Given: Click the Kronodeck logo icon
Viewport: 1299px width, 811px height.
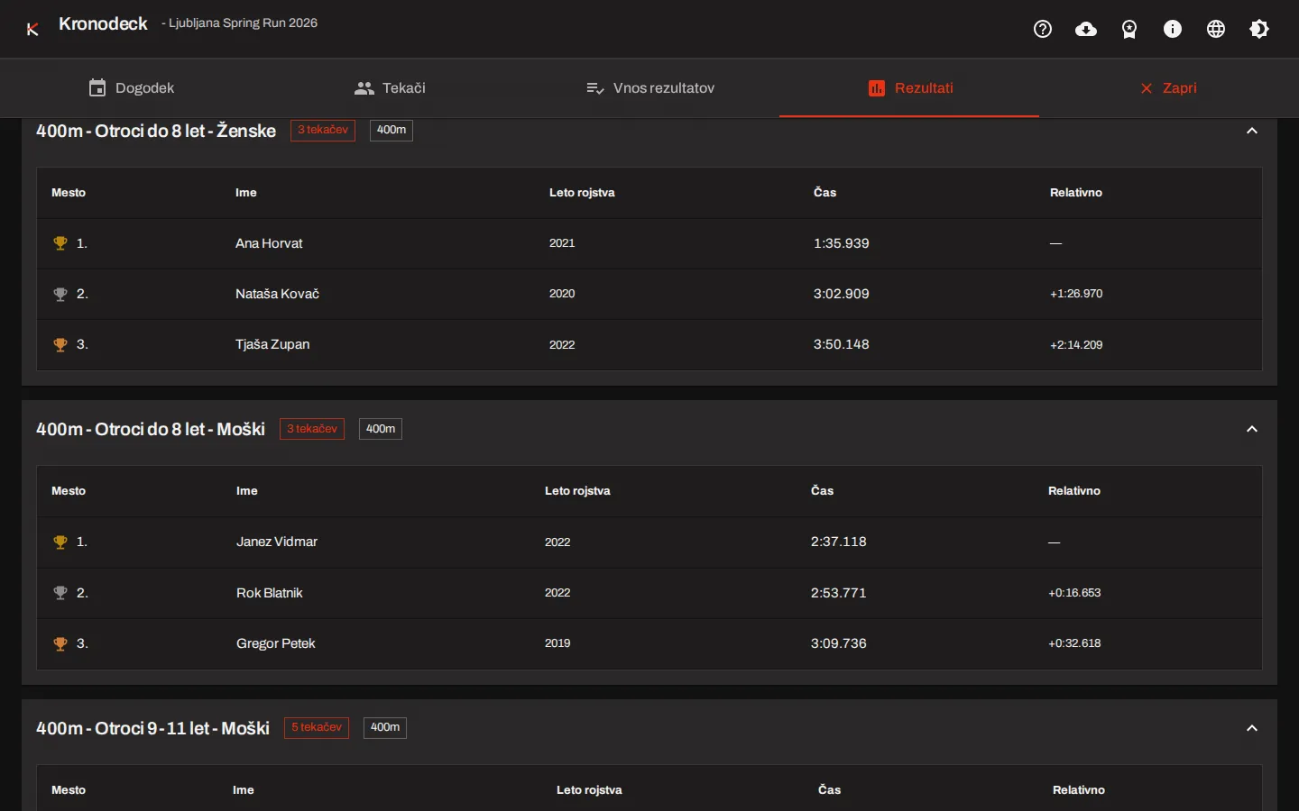Looking at the screenshot, I should point(32,30).
